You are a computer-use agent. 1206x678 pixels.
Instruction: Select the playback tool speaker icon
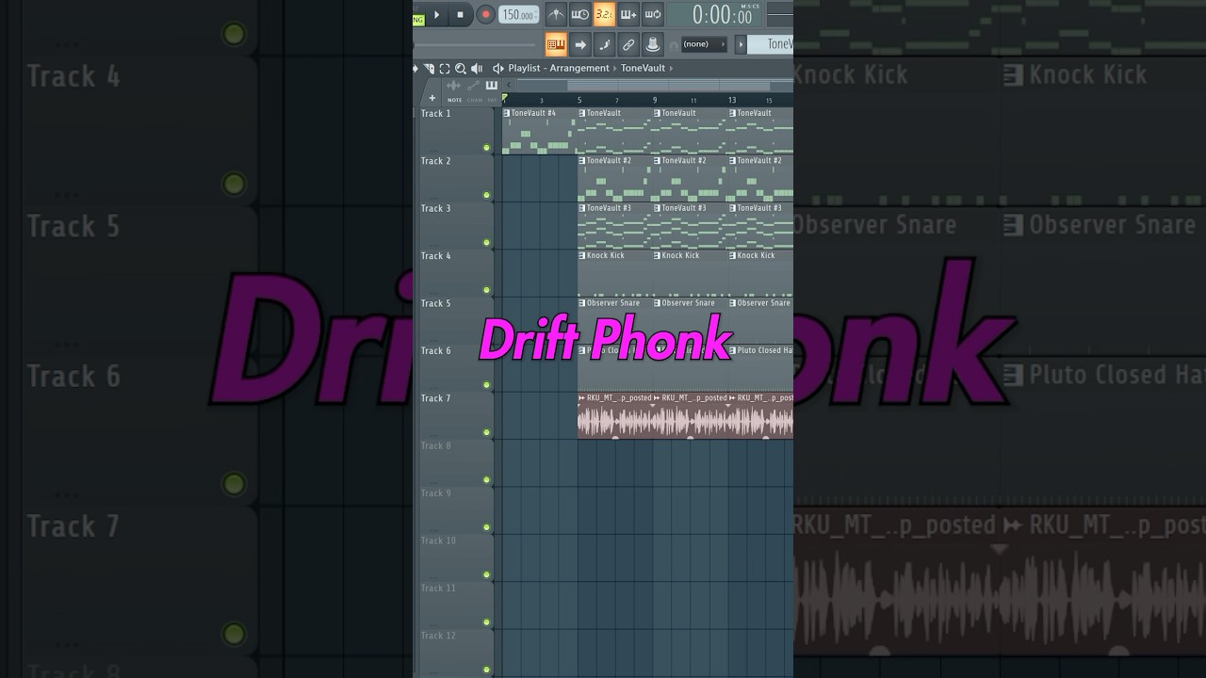point(476,68)
